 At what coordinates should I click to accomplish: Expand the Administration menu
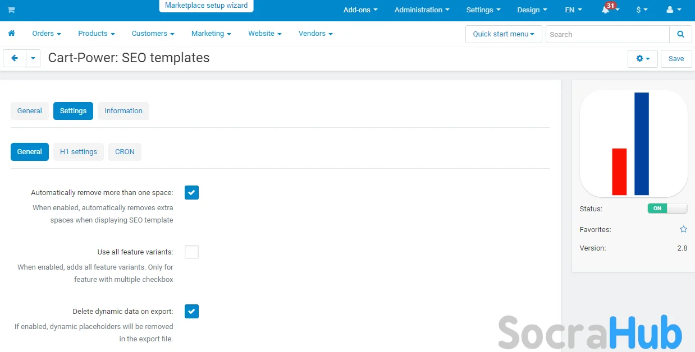pyautogui.click(x=422, y=10)
